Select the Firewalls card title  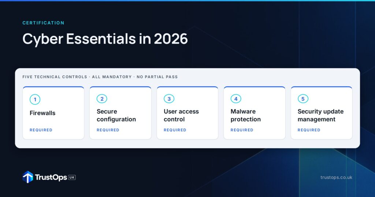pyautogui.click(x=42, y=113)
